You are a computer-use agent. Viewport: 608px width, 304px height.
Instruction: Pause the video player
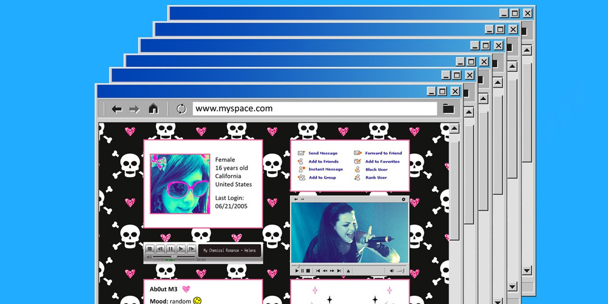point(302,271)
